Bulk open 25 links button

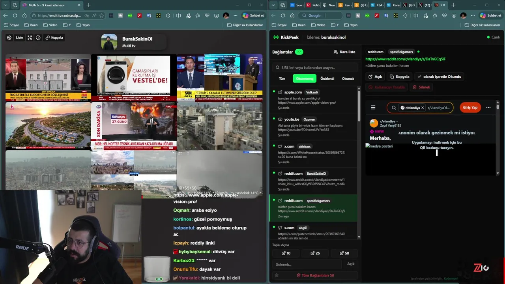(315, 253)
